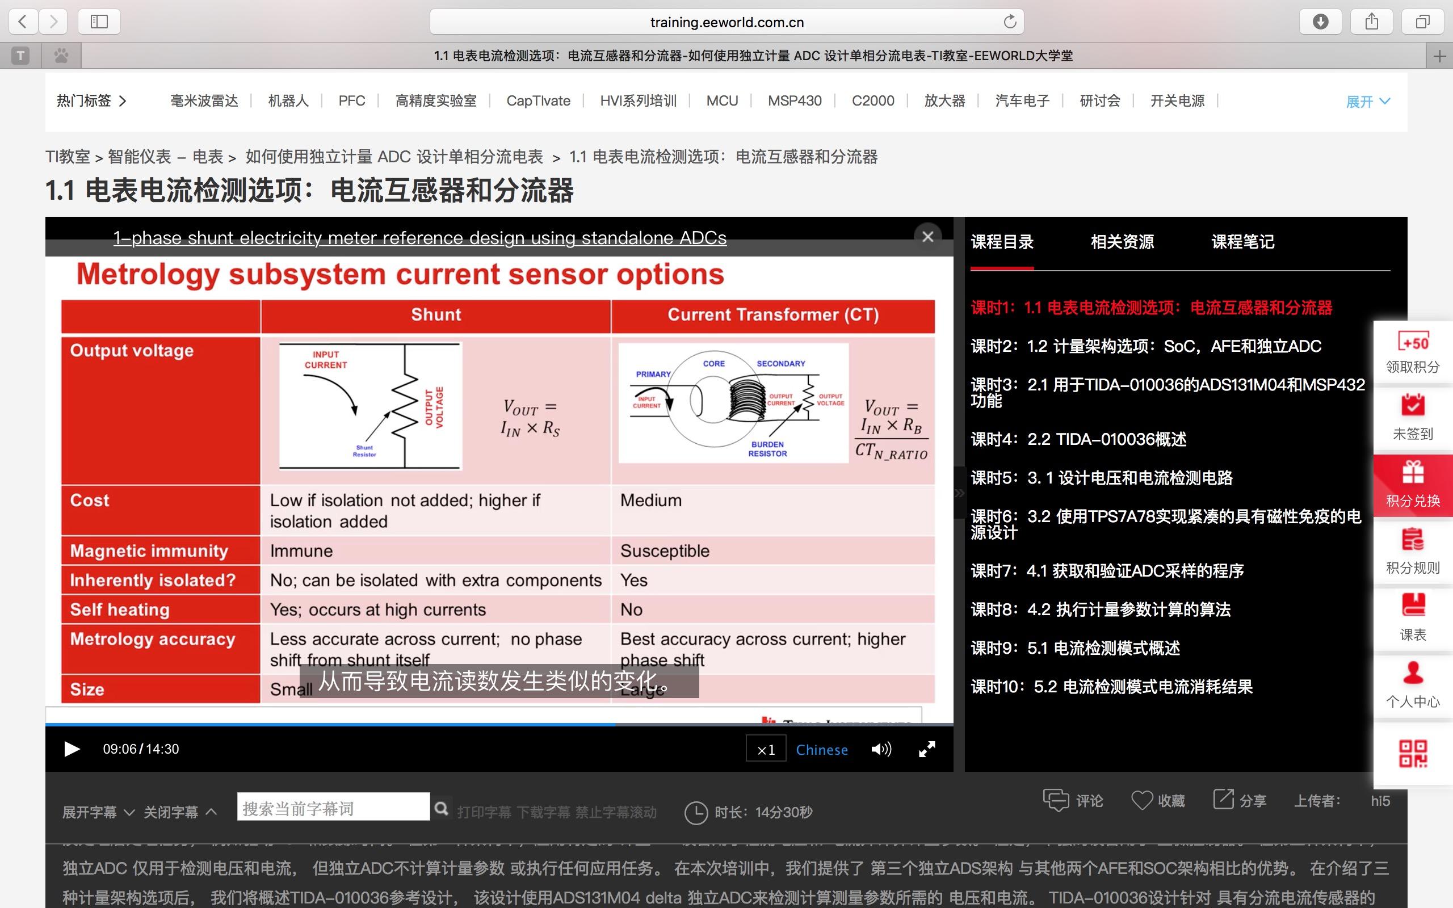1453x908 pixels.
Task: Close the video title overlay X
Action: [927, 237]
